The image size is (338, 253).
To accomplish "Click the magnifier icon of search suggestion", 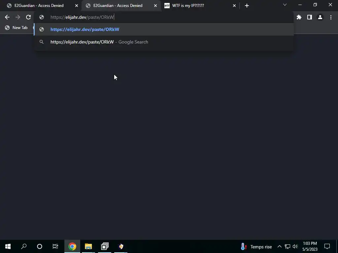I will [42, 42].
